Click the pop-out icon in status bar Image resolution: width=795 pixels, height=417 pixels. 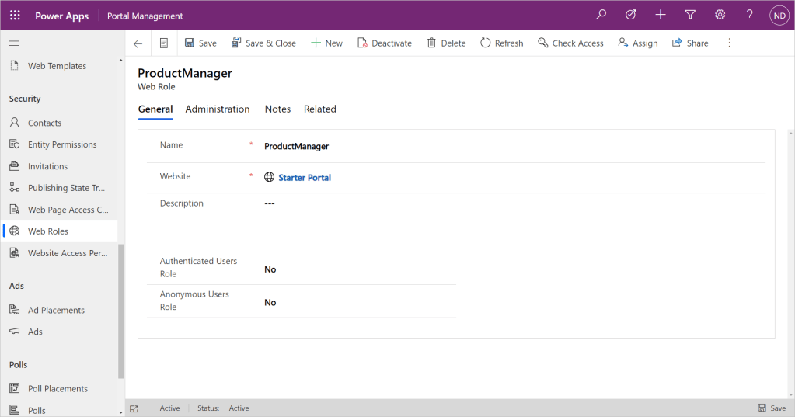tap(134, 408)
